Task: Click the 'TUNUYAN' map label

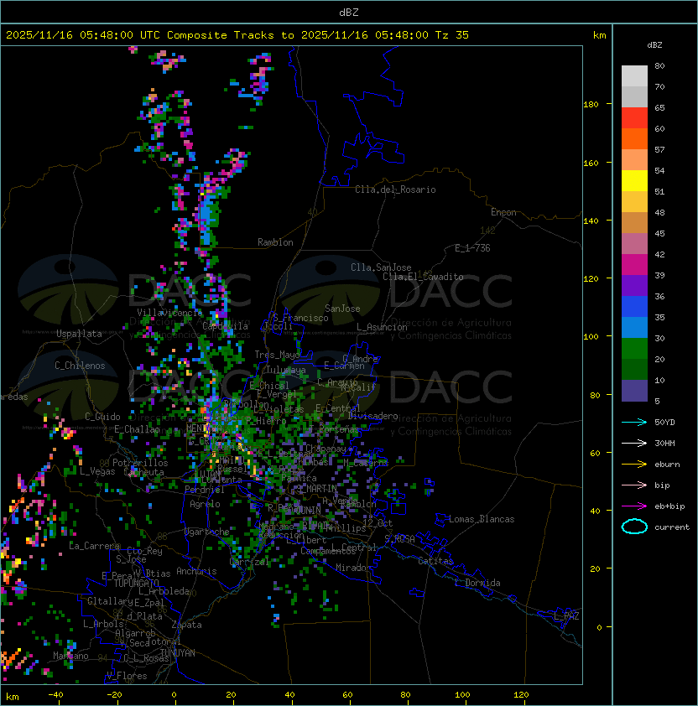Action: [178, 653]
